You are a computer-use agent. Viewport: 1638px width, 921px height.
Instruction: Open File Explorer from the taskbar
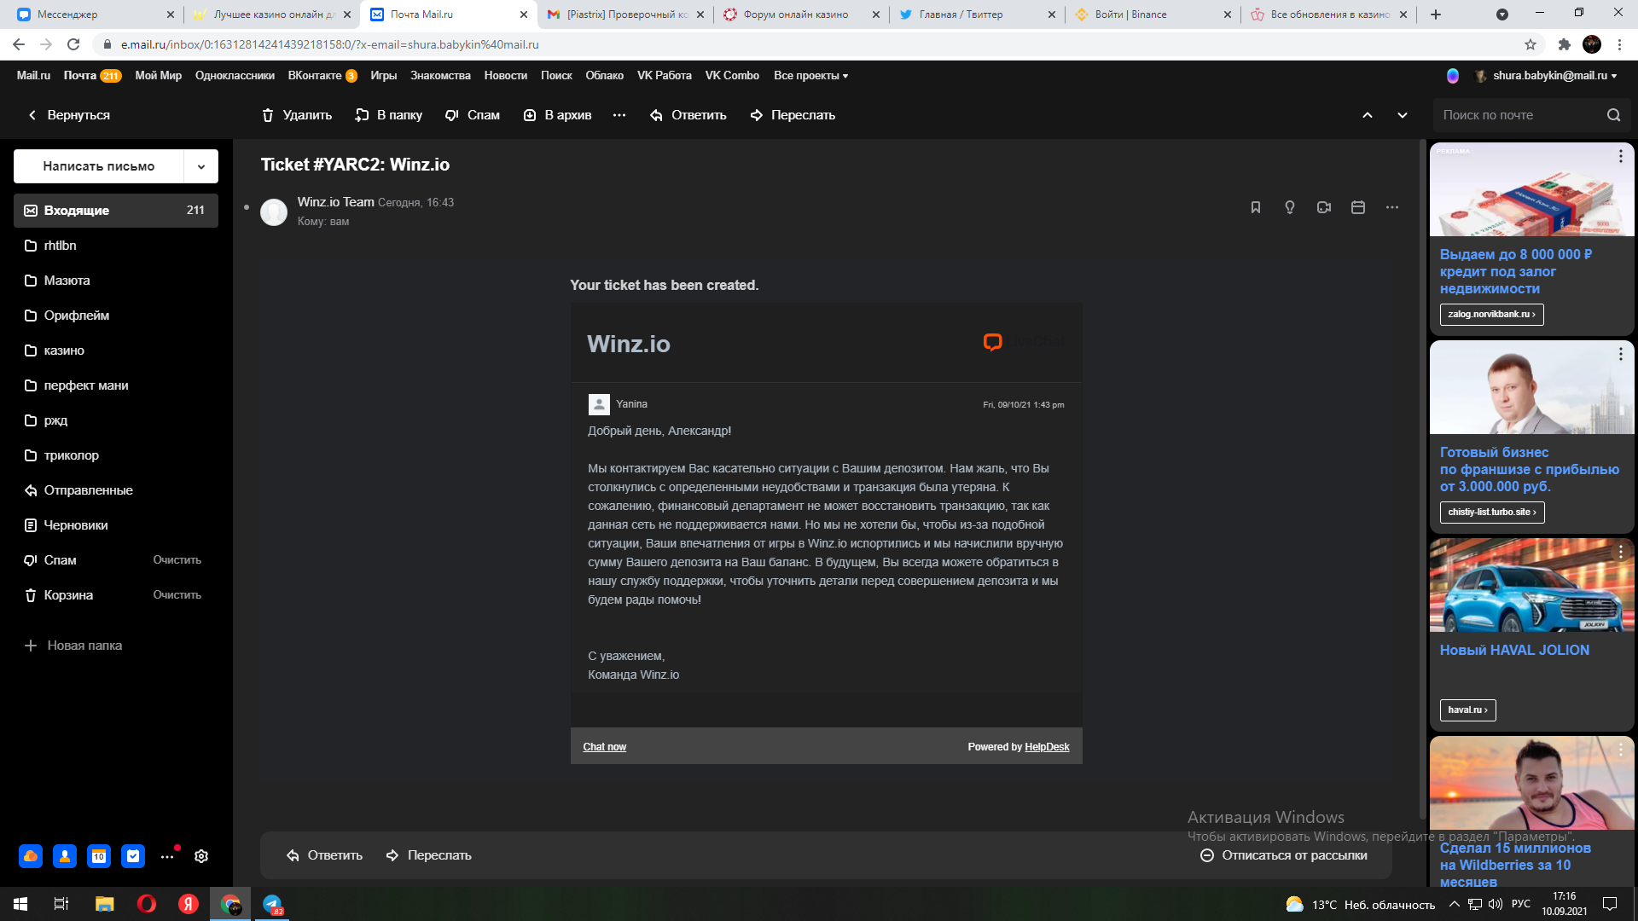104,904
